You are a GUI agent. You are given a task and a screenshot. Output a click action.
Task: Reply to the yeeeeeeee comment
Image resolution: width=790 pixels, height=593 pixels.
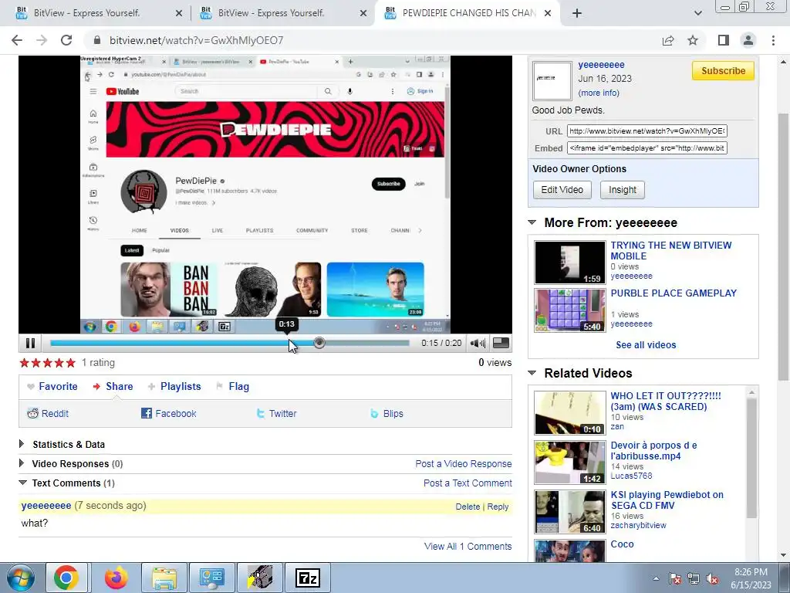coord(498,507)
